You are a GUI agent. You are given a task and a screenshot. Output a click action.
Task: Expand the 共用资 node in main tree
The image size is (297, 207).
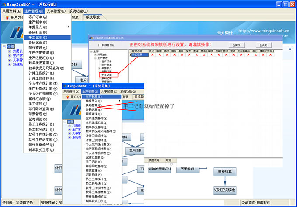[10, 51]
